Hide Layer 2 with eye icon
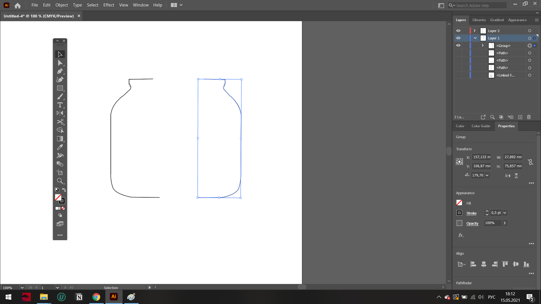541x304 pixels. click(458, 31)
